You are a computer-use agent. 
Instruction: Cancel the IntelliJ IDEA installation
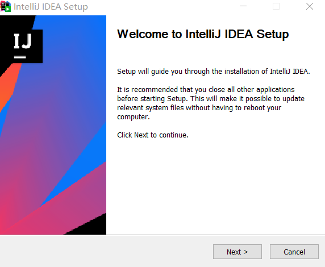pos(294,252)
